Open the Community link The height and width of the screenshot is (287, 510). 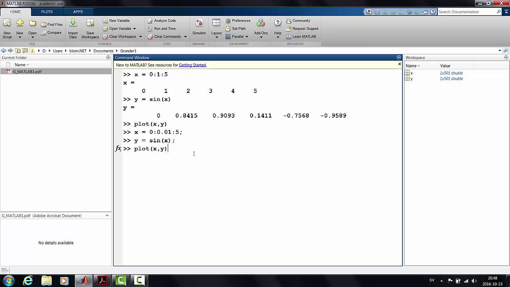click(x=298, y=20)
